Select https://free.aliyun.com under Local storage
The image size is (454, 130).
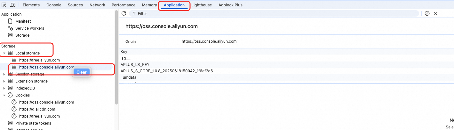tap(39, 60)
